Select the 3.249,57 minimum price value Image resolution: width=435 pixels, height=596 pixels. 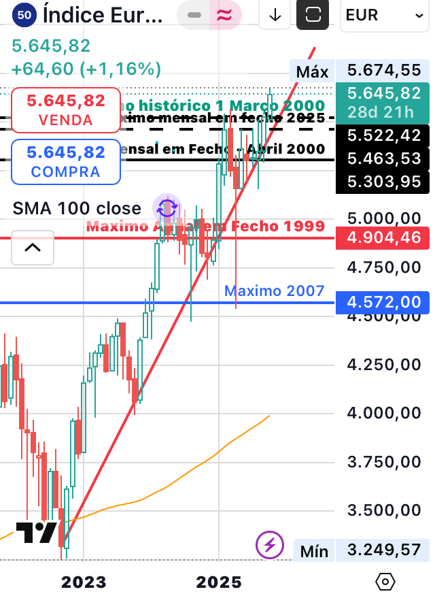tap(384, 550)
